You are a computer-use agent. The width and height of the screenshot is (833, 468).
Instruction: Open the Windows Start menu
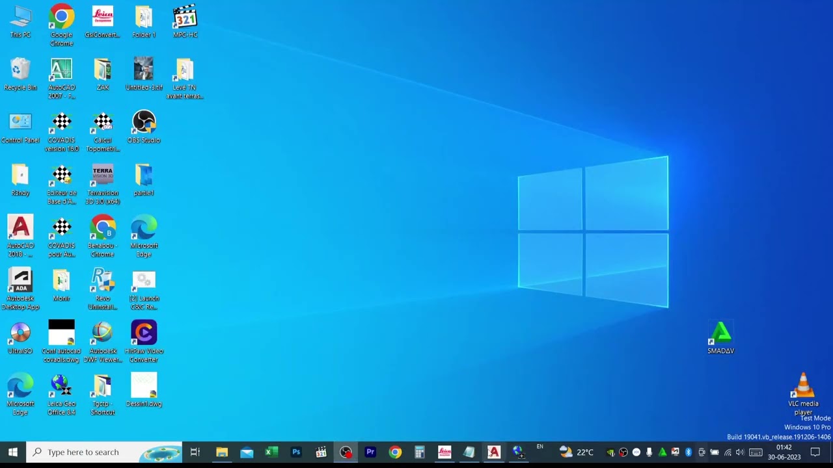point(13,452)
